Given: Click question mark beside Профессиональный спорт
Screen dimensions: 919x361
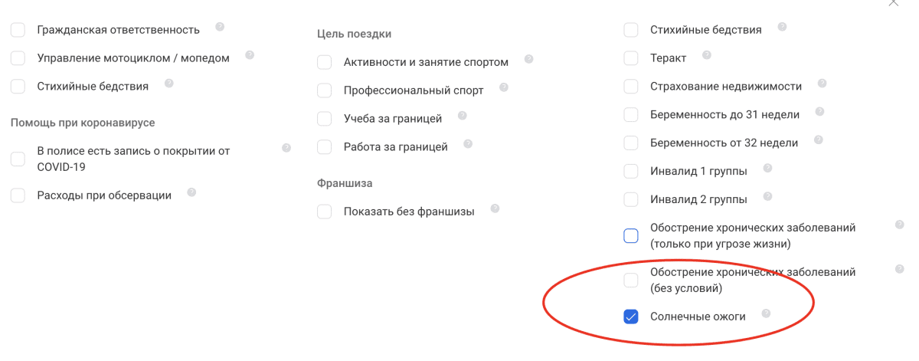Looking at the screenshot, I should coord(503,87).
